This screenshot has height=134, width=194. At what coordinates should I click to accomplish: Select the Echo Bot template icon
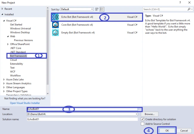(x=55, y=17)
